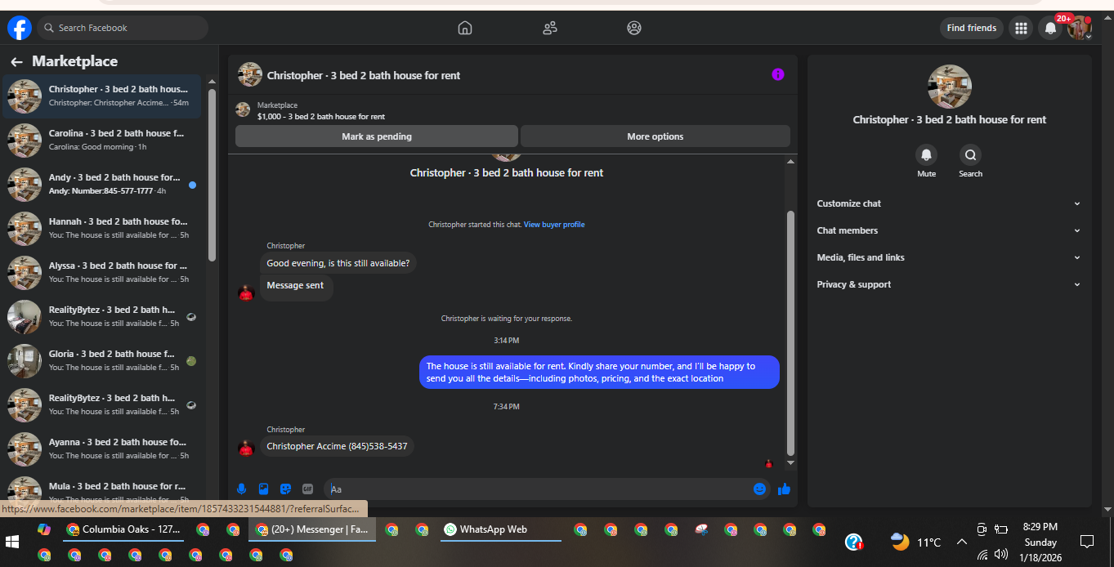Open Ayanna conversation in list
Viewport: 1114px width, 567px height.
[x=102, y=449]
